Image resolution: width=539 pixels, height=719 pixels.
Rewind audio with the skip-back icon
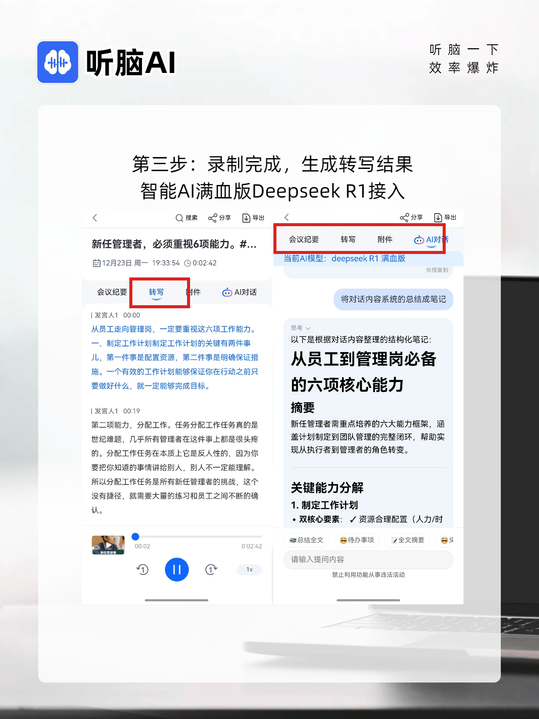coord(143,569)
